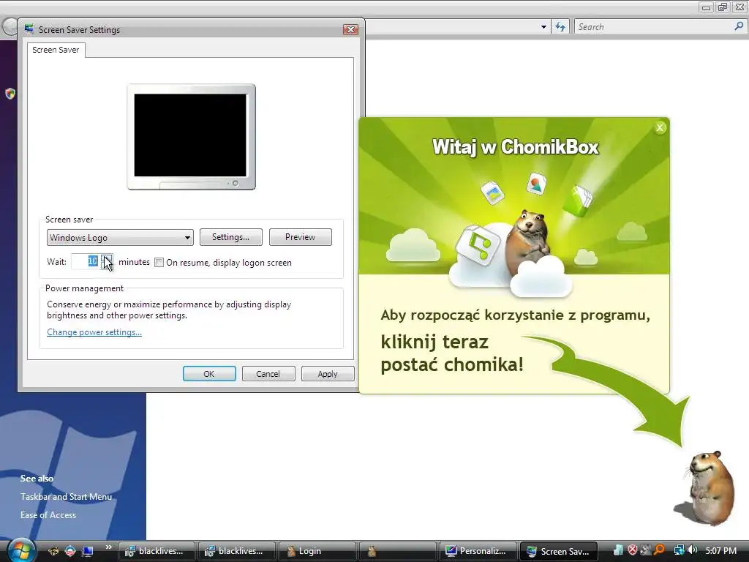749x562 pixels.
Task: Open the network tray icon
Action: 679,550
